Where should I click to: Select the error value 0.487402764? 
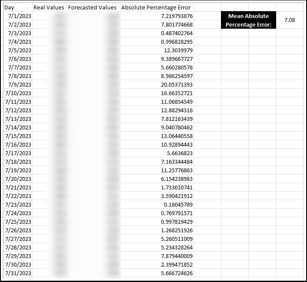point(157,33)
